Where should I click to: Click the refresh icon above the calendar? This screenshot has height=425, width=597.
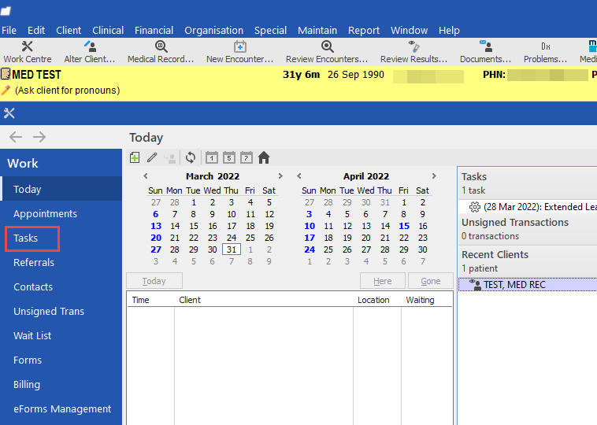[x=190, y=157]
